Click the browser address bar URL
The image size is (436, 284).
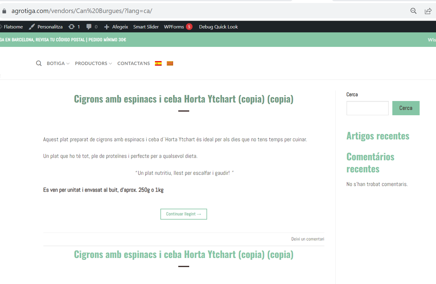click(x=82, y=11)
